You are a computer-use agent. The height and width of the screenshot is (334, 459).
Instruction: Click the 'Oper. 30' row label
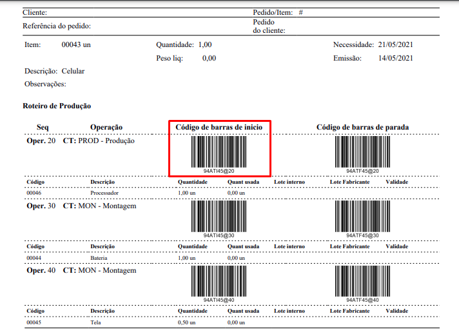41,206
